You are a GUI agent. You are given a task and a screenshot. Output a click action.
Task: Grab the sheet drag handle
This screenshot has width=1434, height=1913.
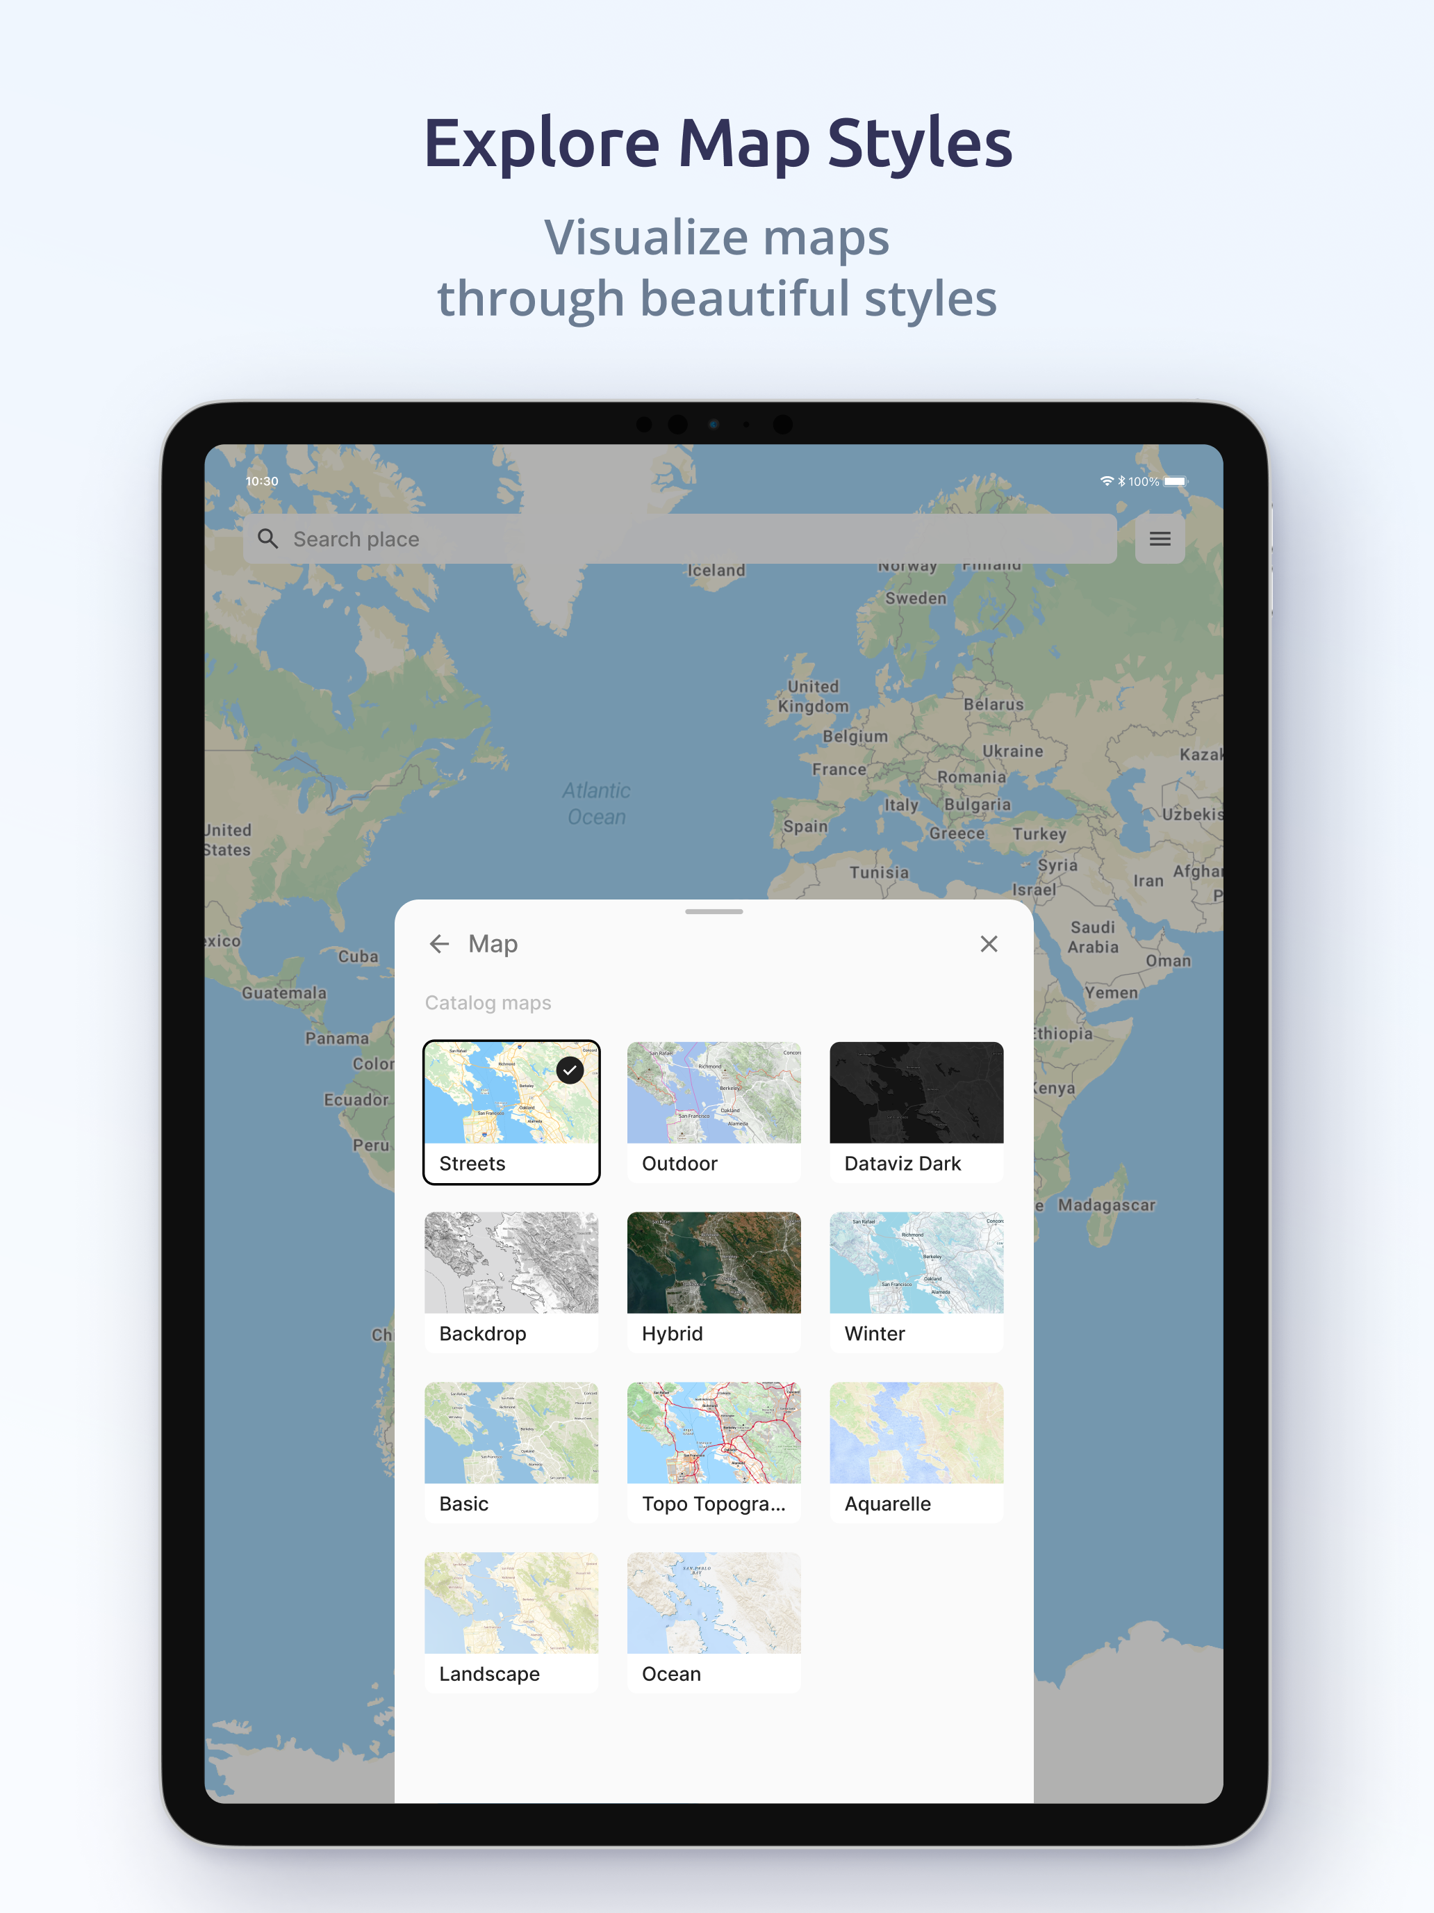pyautogui.click(x=714, y=911)
